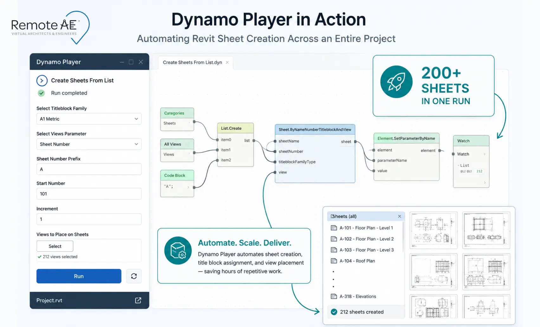Click the Select button under Views to Place
Viewport: 540px width, 327px height.
(x=55, y=246)
